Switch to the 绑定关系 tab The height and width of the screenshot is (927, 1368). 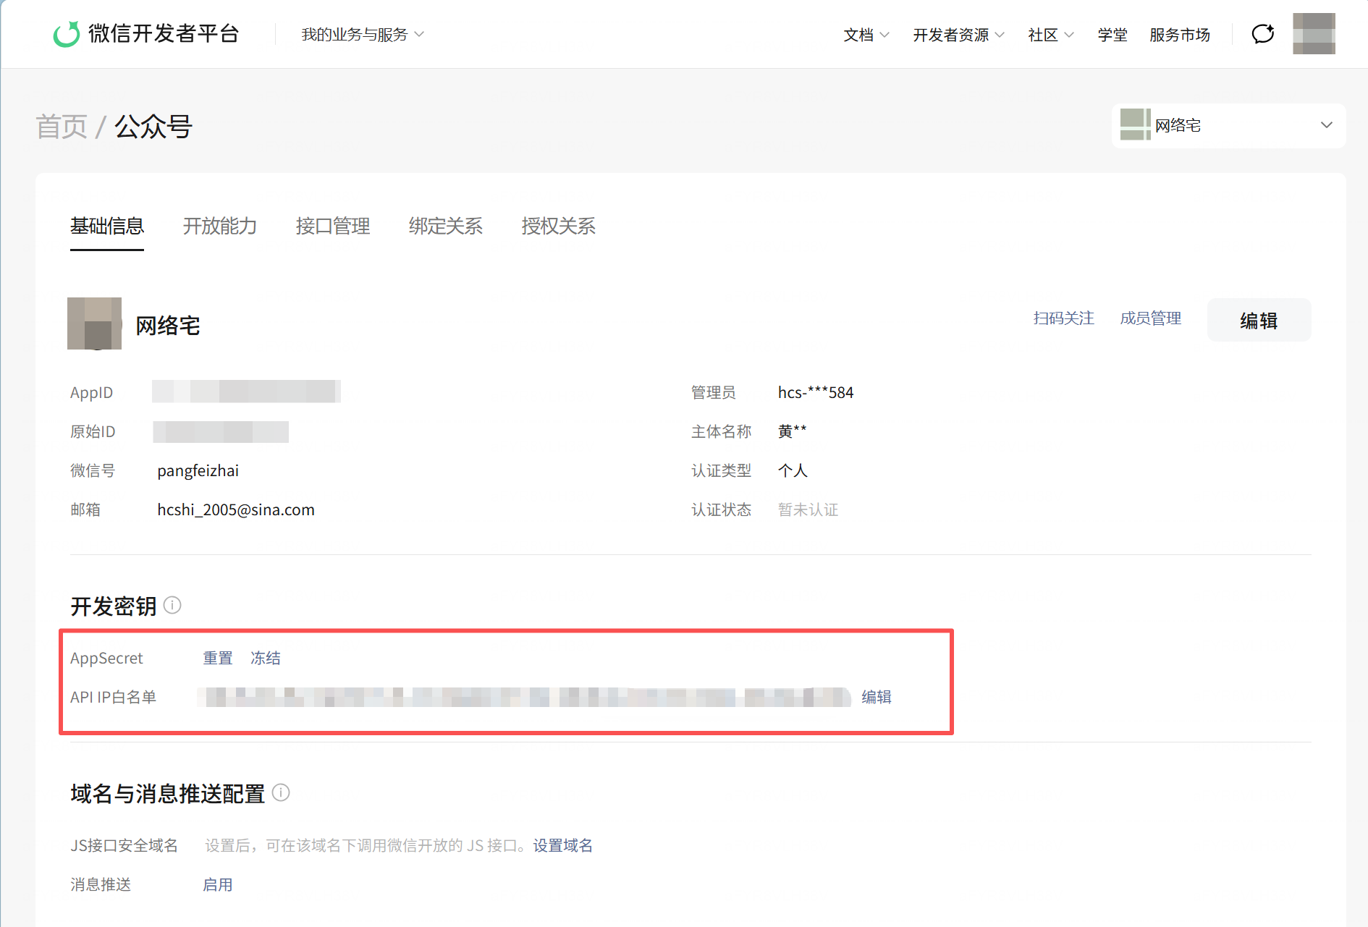[446, 227]
